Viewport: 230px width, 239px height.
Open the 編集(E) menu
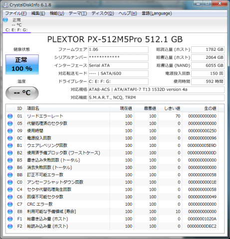[x=38, y=13]
